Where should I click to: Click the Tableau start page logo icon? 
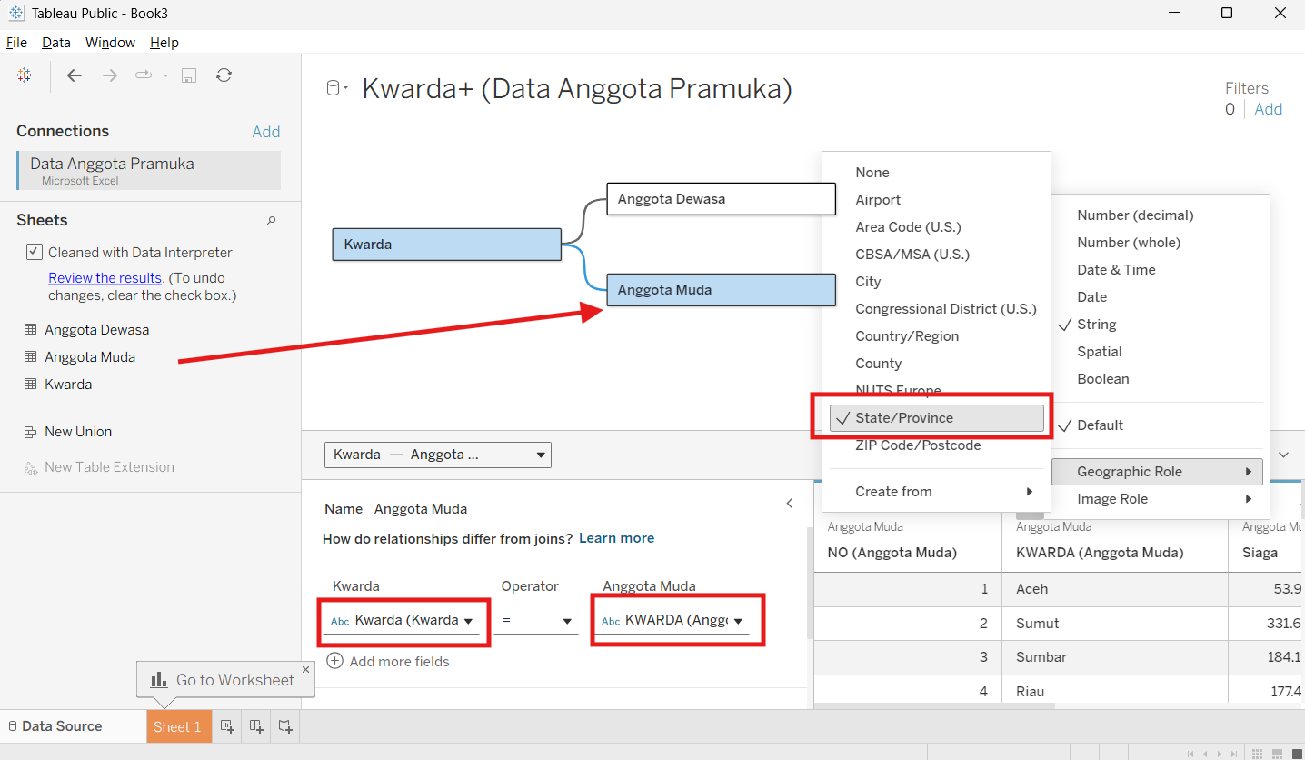(25, 75)
